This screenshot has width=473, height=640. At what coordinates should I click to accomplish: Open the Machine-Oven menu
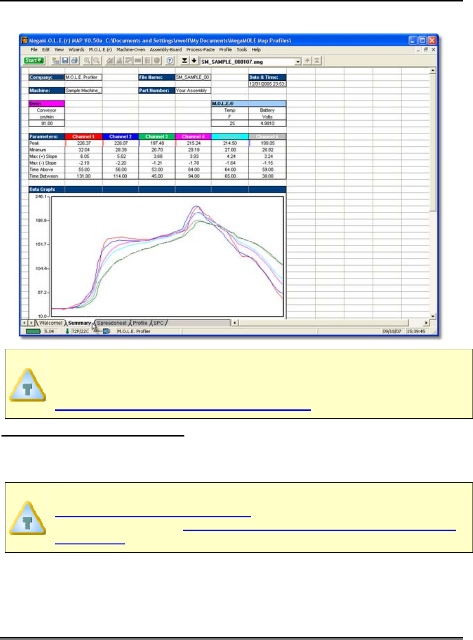(x=131, y=50)
